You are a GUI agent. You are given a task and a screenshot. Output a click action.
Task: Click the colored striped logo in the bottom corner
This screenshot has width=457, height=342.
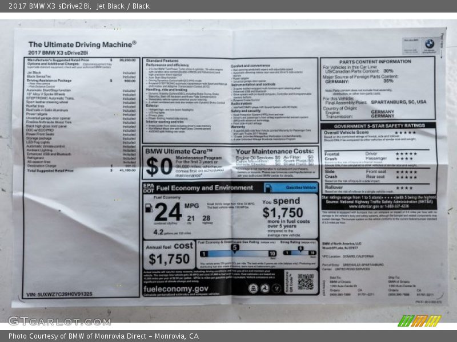tap(419, 321)
